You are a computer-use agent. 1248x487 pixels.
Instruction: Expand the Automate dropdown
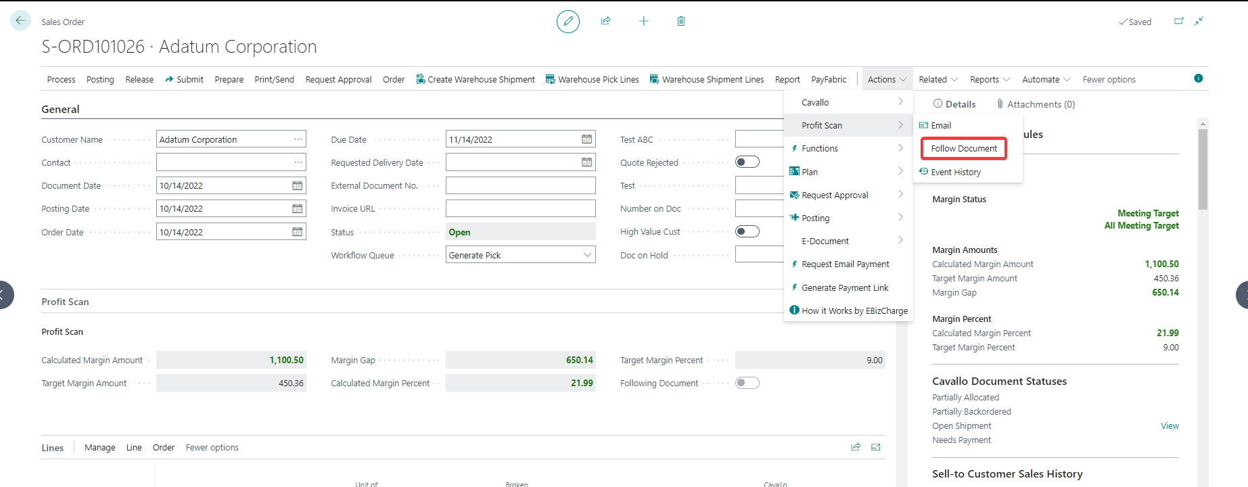(1046, 79)
